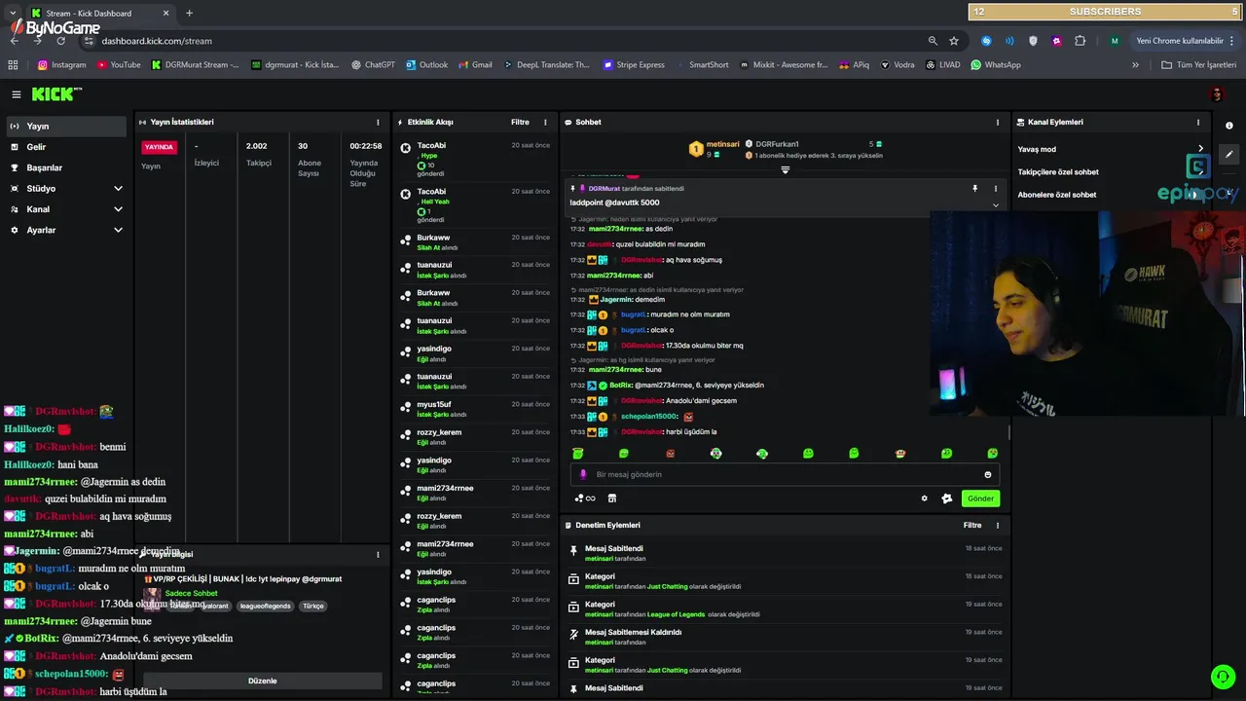Open Chrome apps grid icon
This screenshot has width=1246, height=701.
click(13, 65)
